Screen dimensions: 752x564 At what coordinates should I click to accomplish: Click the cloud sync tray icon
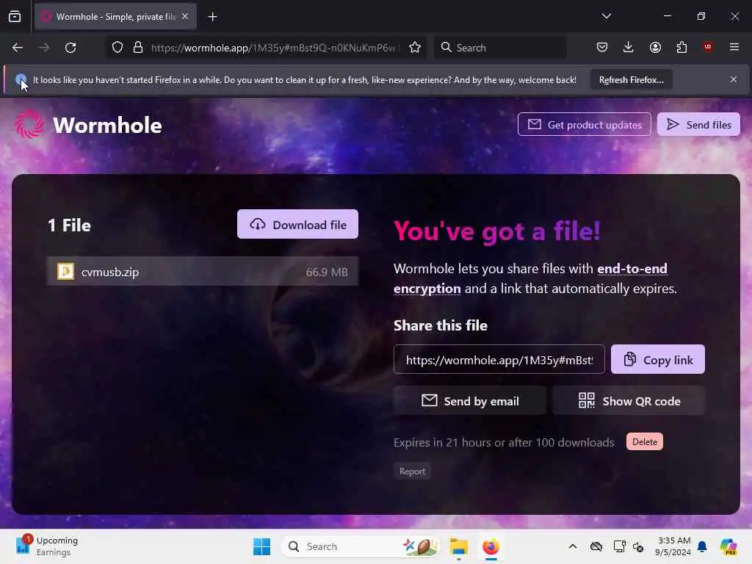596,546
